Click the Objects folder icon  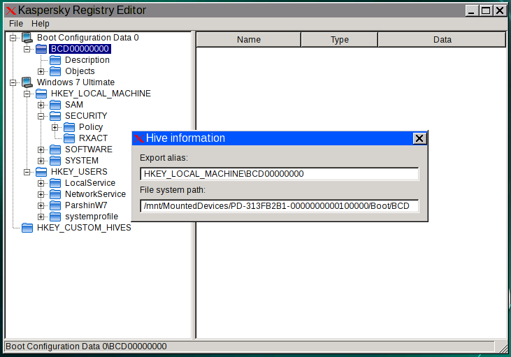55,71
